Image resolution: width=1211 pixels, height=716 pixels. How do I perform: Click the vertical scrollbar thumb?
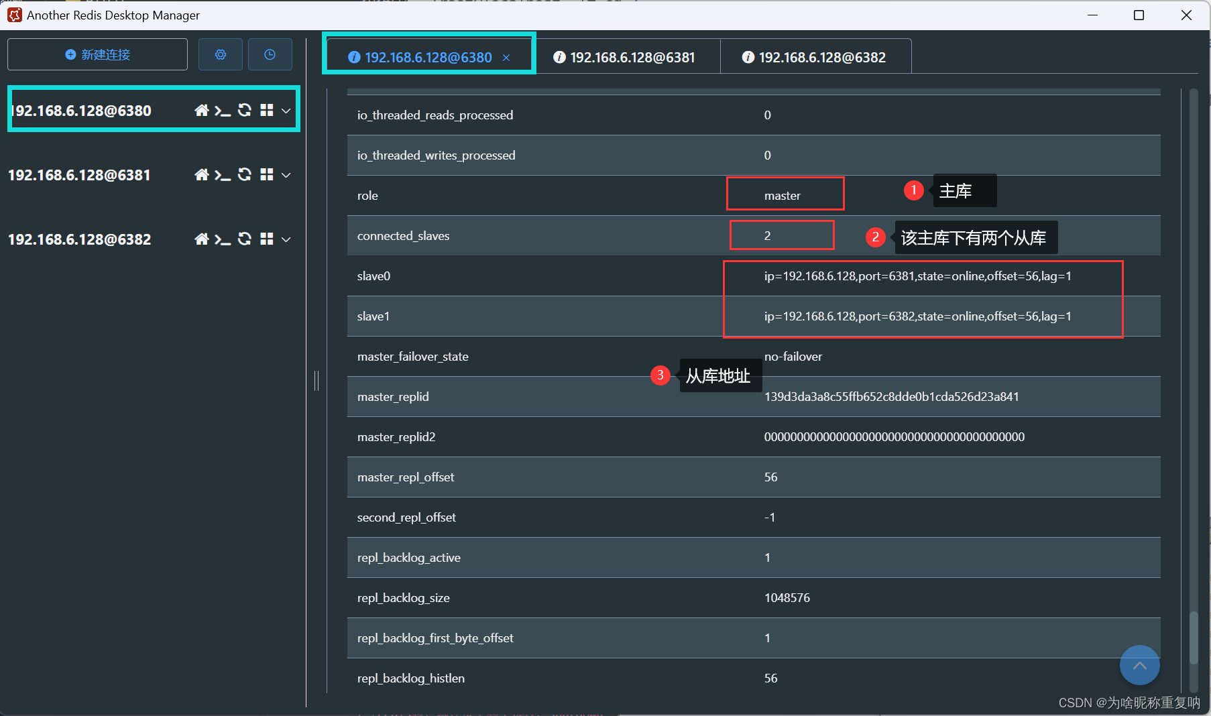point(1194,638)
